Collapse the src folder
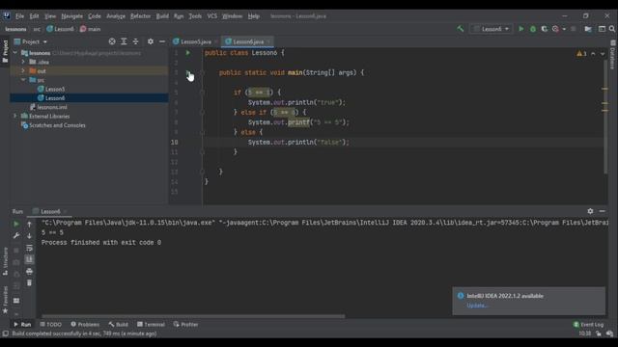The width and height of the screenshot is (618, 347). [23, 80]
